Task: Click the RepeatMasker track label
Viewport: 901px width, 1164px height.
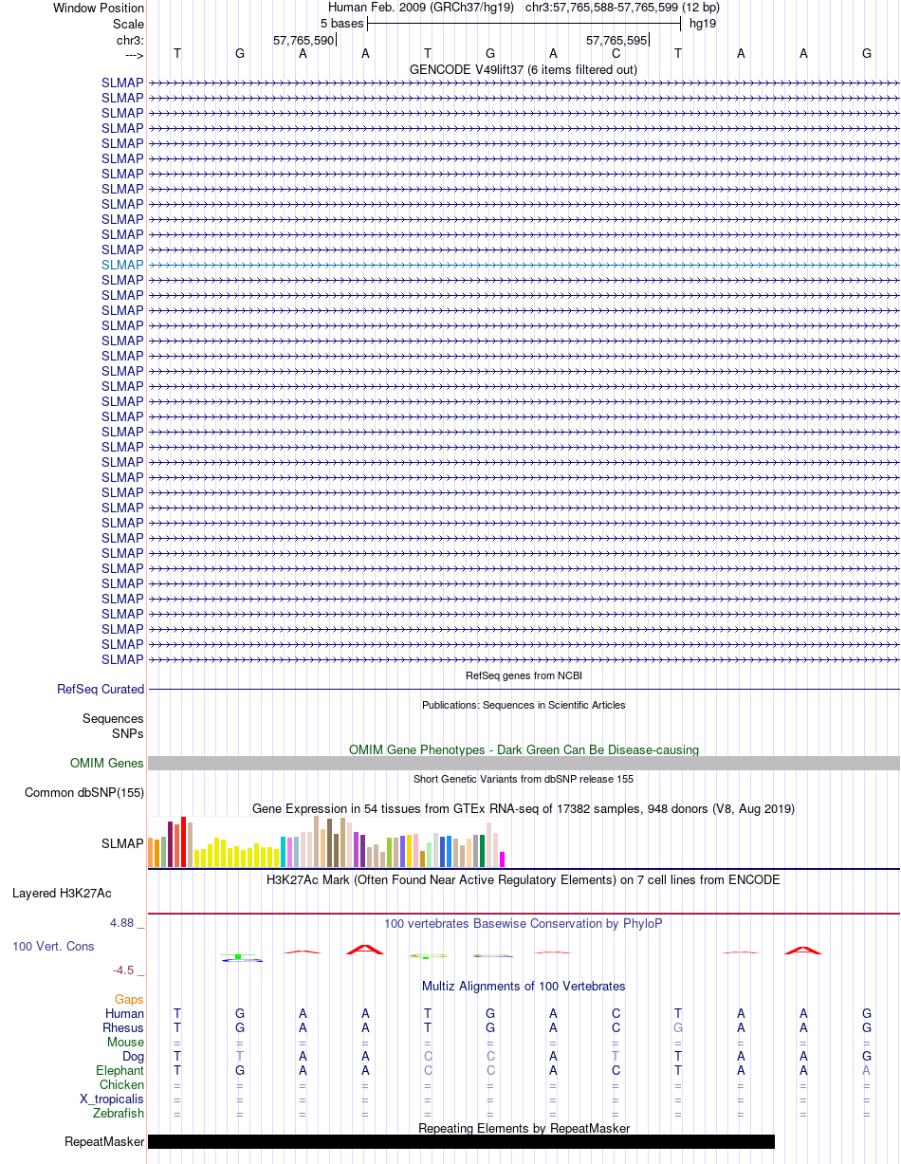Action: [104, 1142]
